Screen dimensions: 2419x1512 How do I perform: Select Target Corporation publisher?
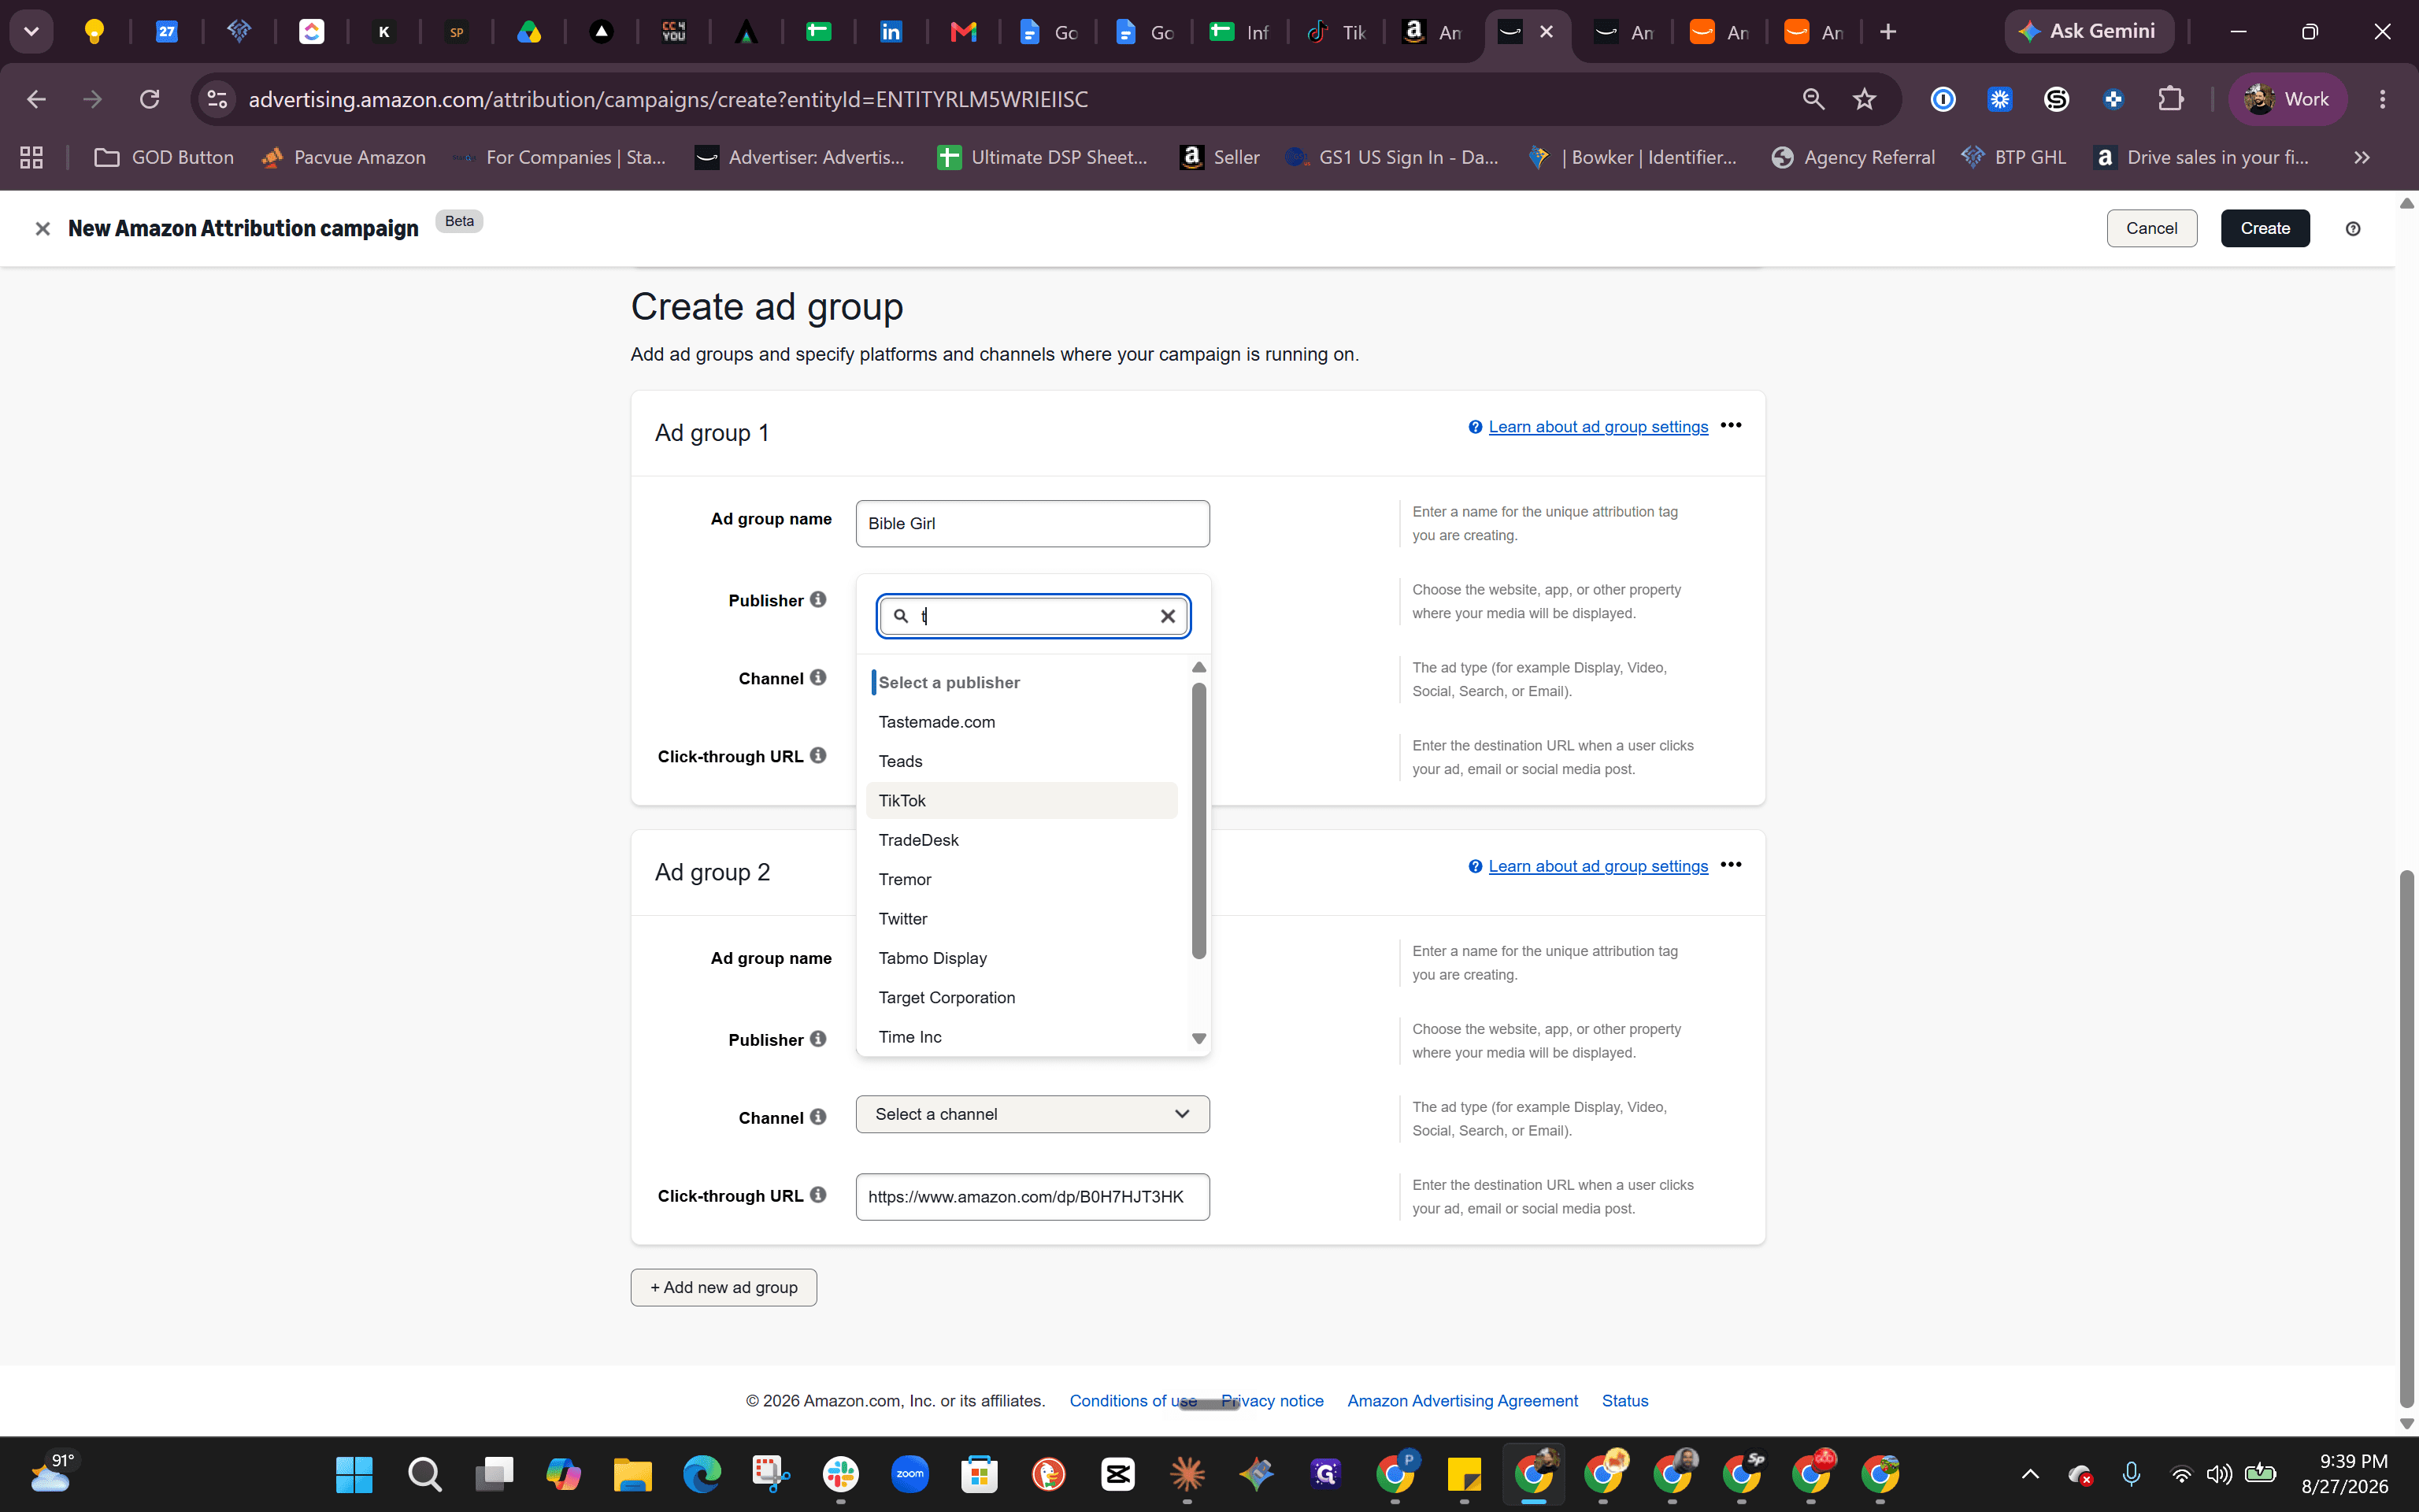click(x=1021, y=997)
